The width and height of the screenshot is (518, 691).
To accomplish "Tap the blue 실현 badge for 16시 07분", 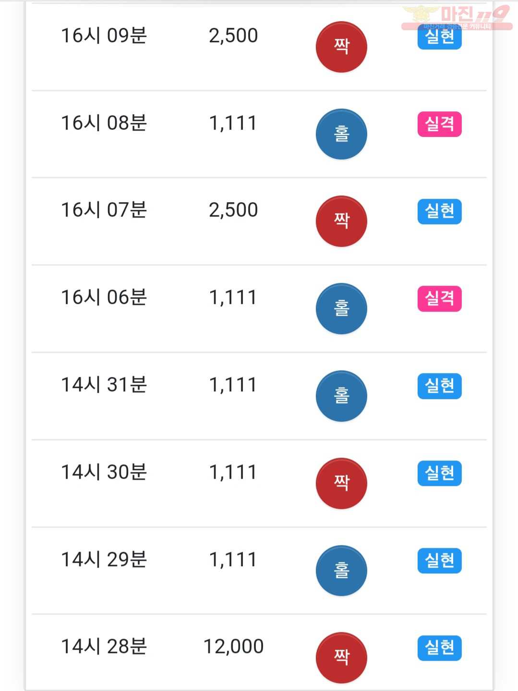I will (439, 211).
